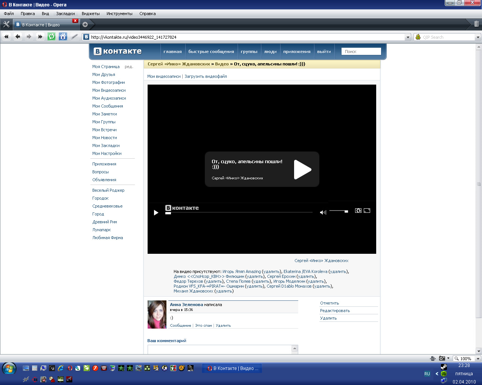Enter fullscreen mode in the video player
This screenshot has height=385, width=482.
[x=367, y=211]
